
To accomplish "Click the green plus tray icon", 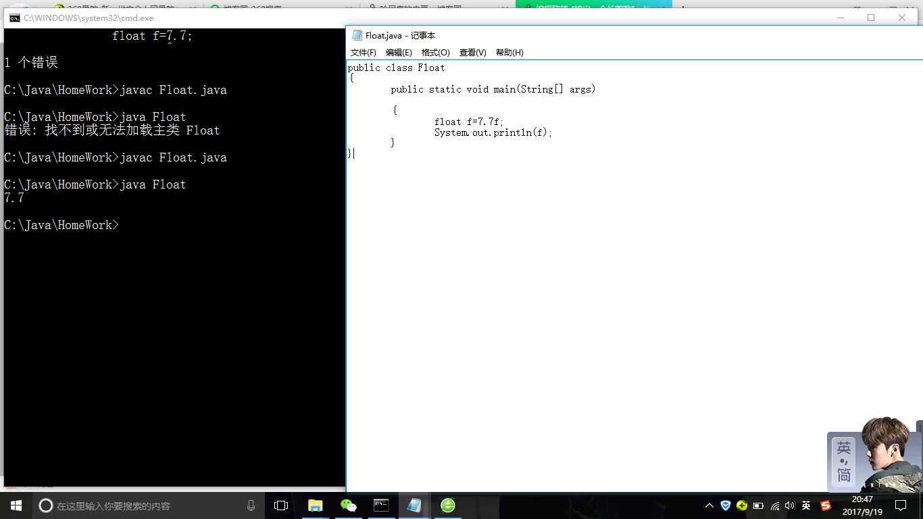I will (742, 505).
